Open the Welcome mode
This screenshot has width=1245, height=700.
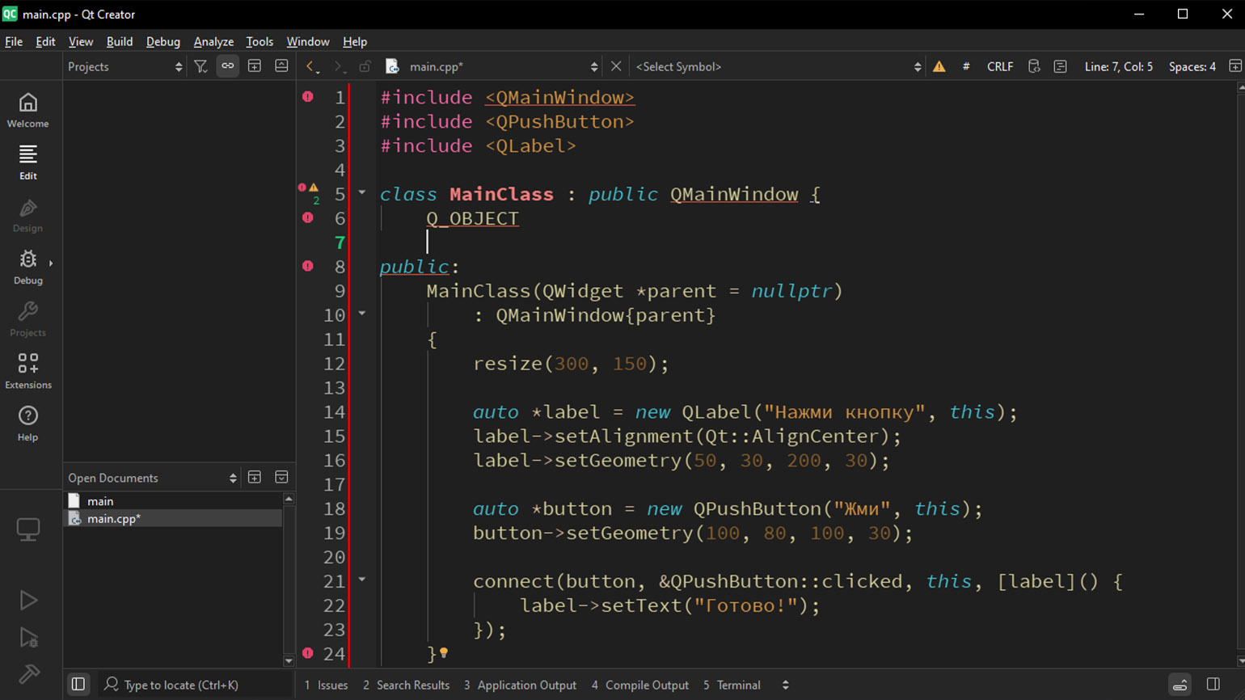tap(28, 110)
